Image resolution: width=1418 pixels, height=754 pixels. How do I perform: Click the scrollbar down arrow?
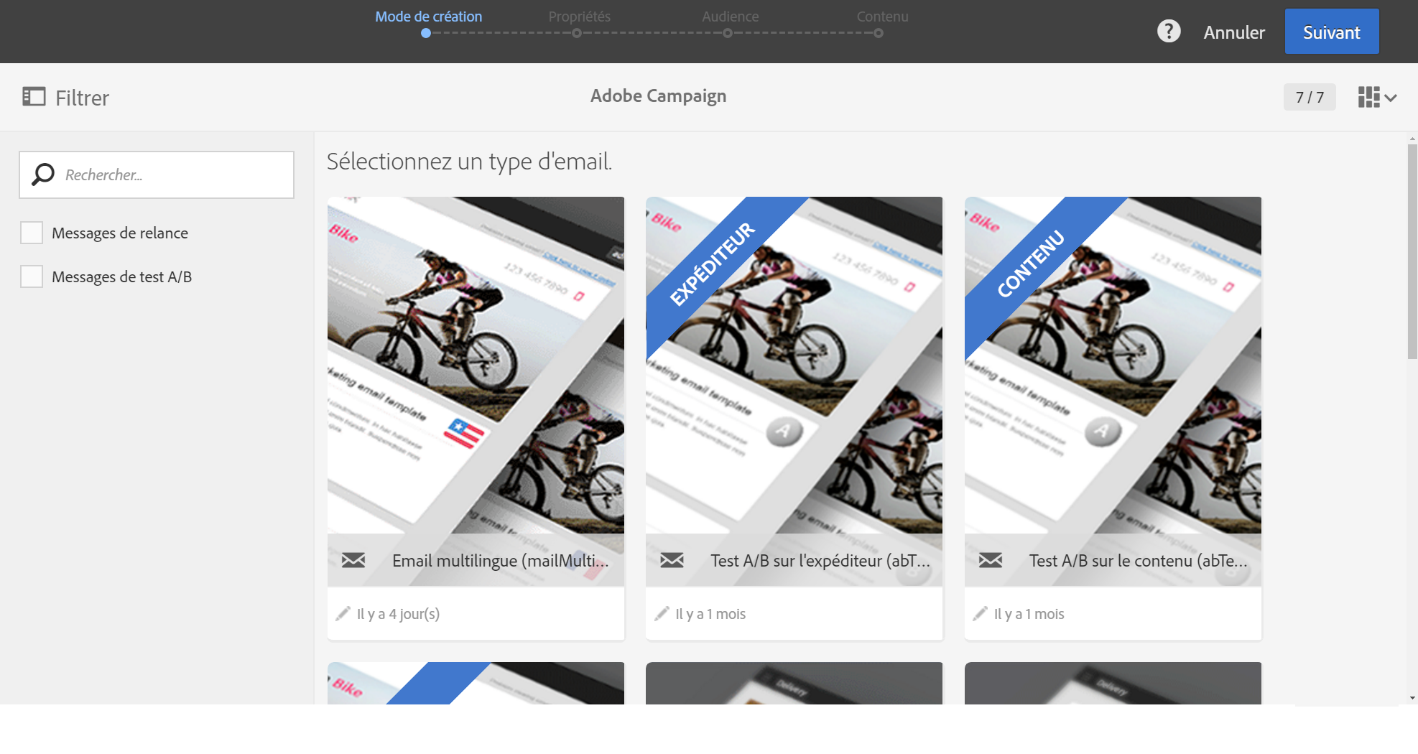tap(1412, 697)
